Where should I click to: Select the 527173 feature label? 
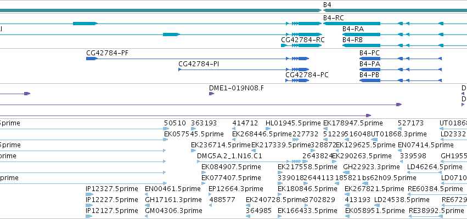pyautogui.click(x=410, y=123)
